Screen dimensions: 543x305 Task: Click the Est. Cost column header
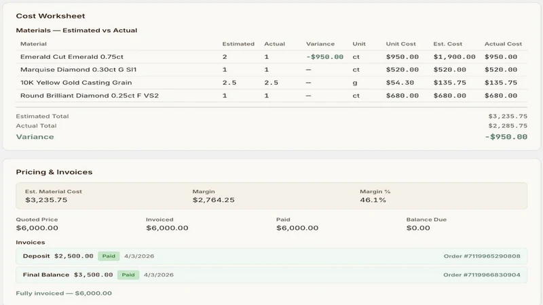point(448,44)
